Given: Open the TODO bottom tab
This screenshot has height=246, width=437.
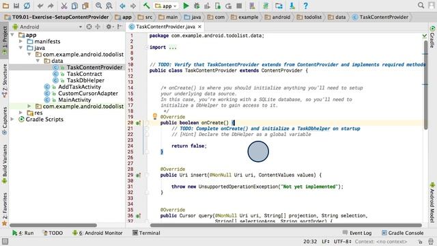Looking at the screenshot, I should [x=53, y=233].
